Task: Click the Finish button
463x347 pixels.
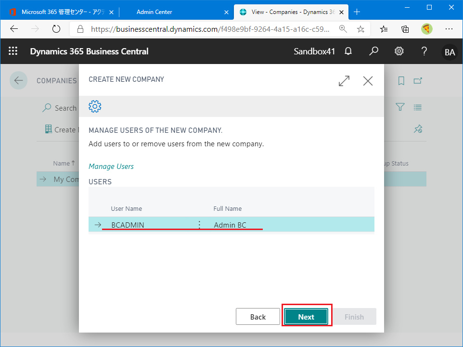Action: [354, 317]
